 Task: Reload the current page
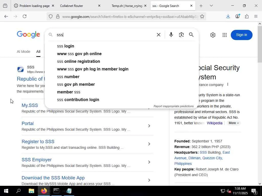click(25, 16)
